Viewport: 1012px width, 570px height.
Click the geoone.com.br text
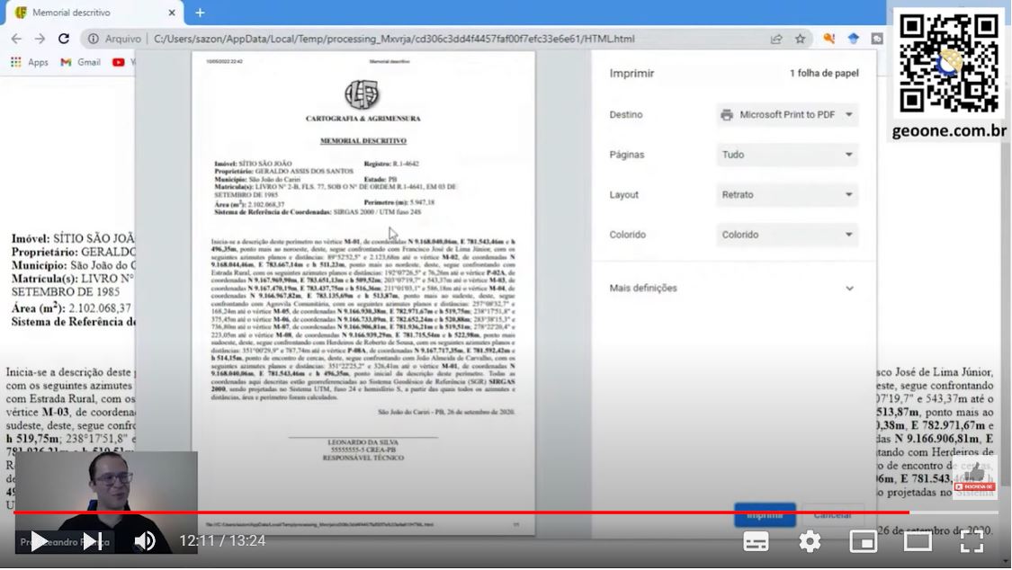pos(949,131)
